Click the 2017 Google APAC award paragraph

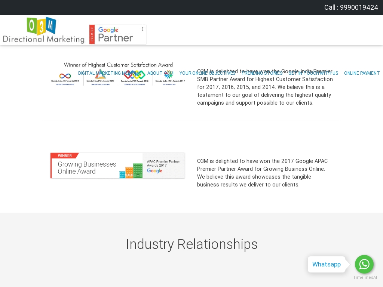[262, 173]
